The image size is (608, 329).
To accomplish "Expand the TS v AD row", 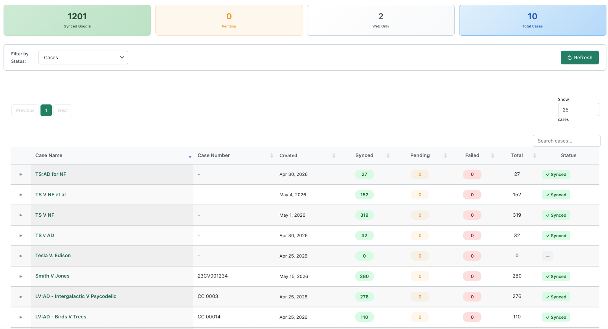I will tap(21, 236).
